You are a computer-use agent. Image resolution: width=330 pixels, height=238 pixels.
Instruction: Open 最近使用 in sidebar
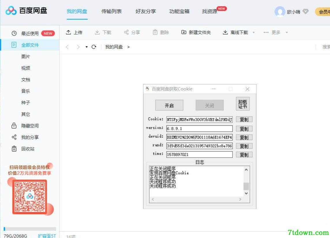pos(30,33)
